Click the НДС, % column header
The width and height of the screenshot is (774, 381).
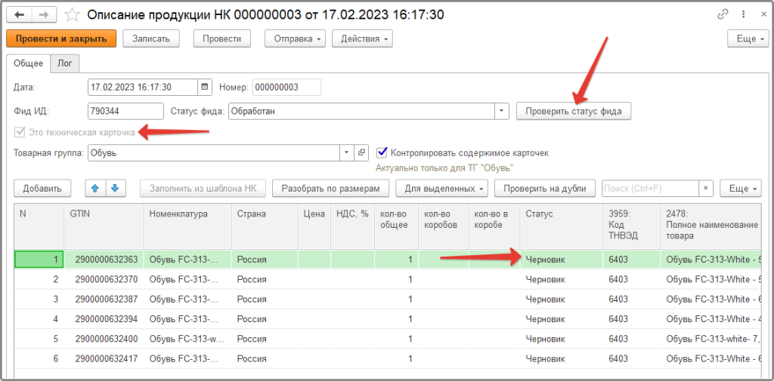pyautogui.click(x=352, y=226)
